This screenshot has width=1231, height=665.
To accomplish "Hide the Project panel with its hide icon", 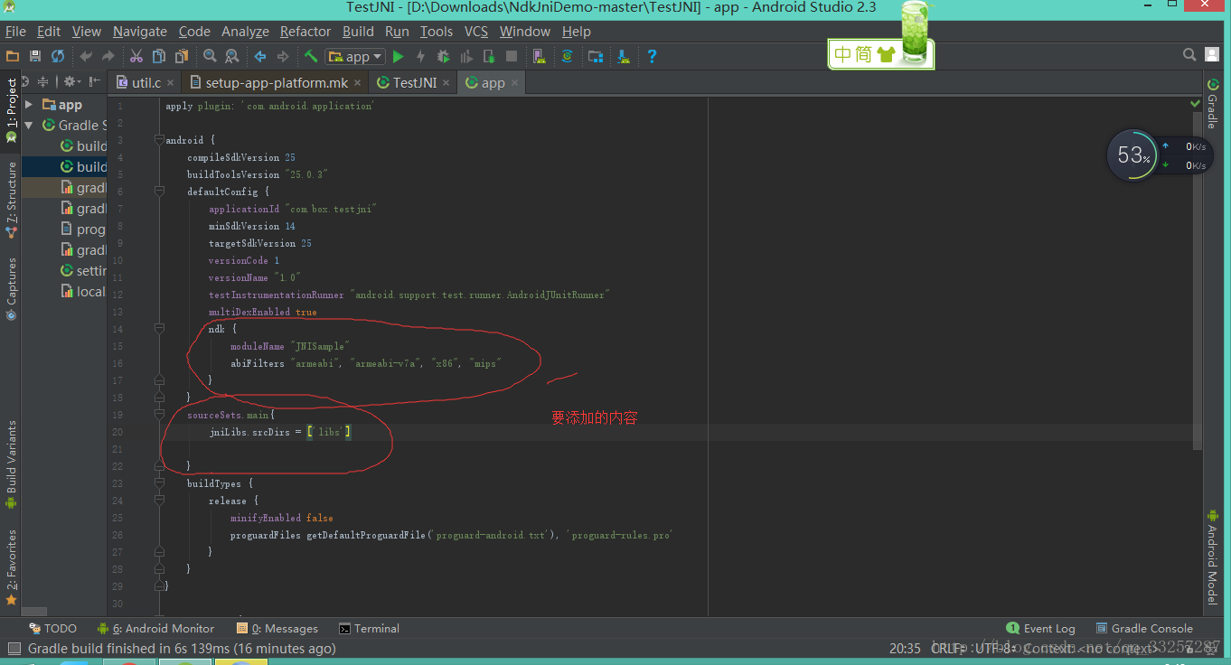I will [x=96, y=81].
